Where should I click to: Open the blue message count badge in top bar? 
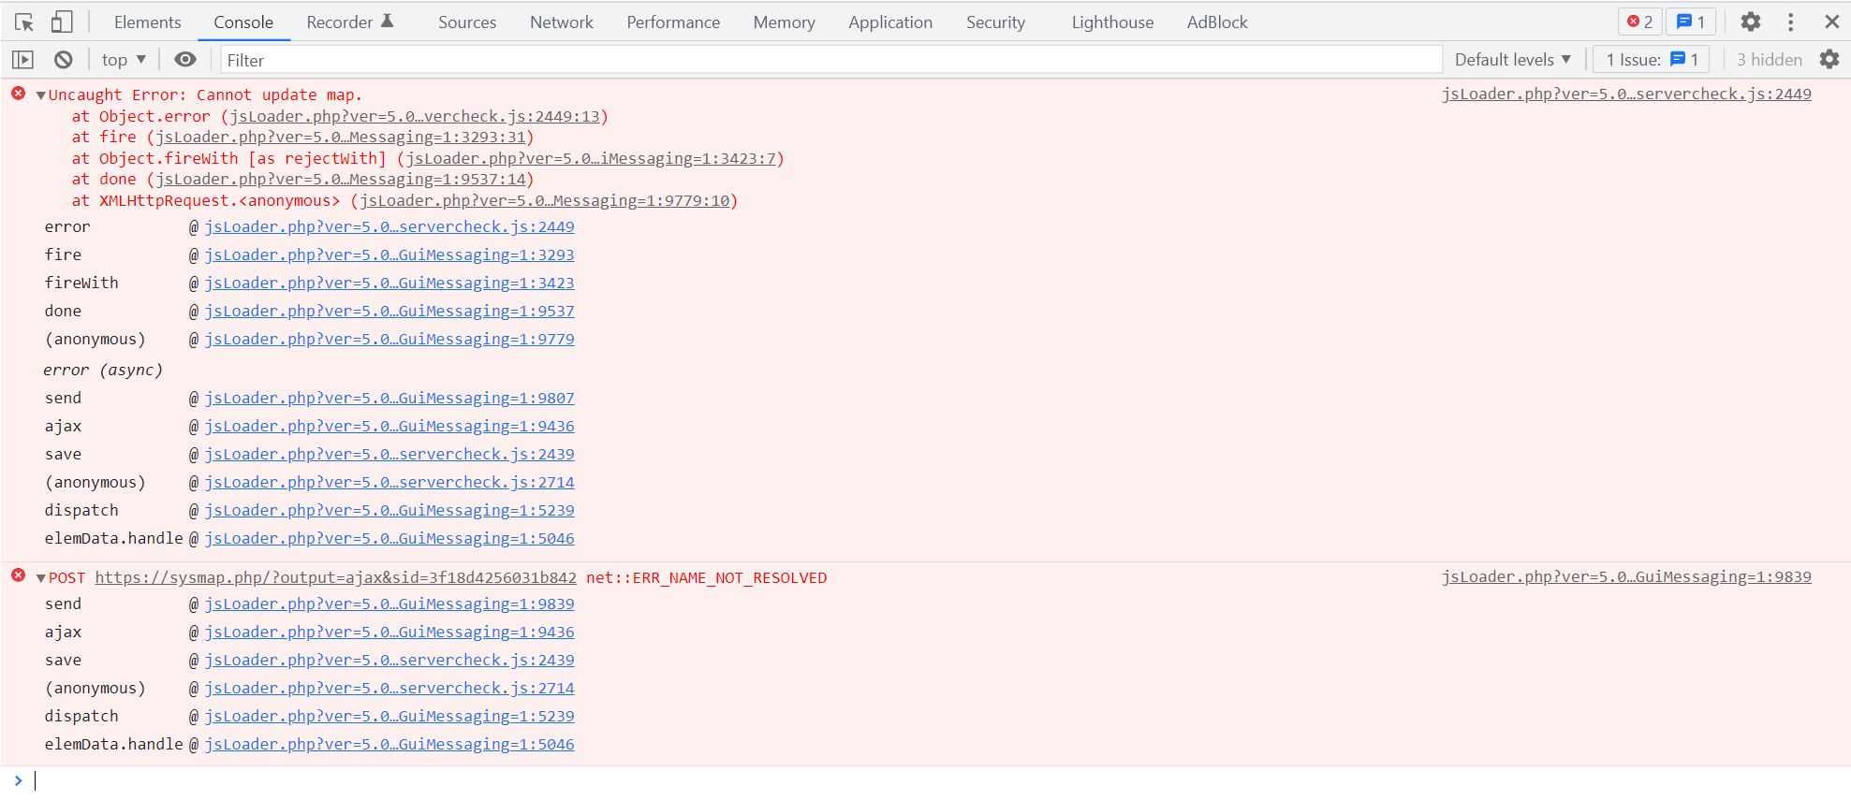(1690, 22)
